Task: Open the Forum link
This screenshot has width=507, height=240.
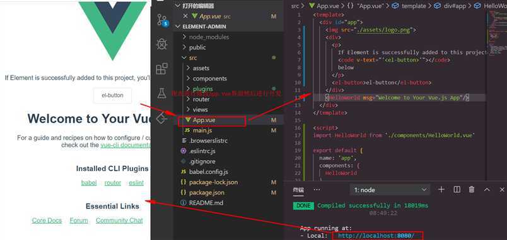Action: click(79, 221)
